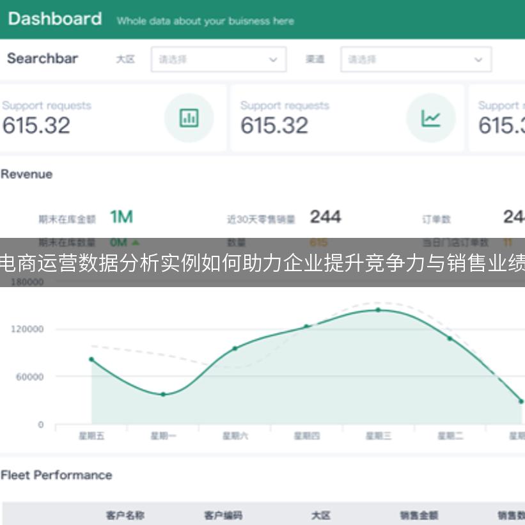The width and height of the screenshot is (525, 525).
Task: Select the 星期二 data point on chart
Action: pos(450,339)
